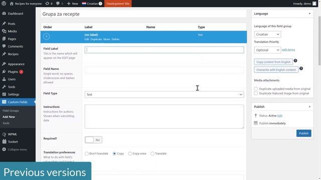This screenshot has height=180, width=321.
Task: Select the Copy translation preference
Action: [x=114, y=153]
